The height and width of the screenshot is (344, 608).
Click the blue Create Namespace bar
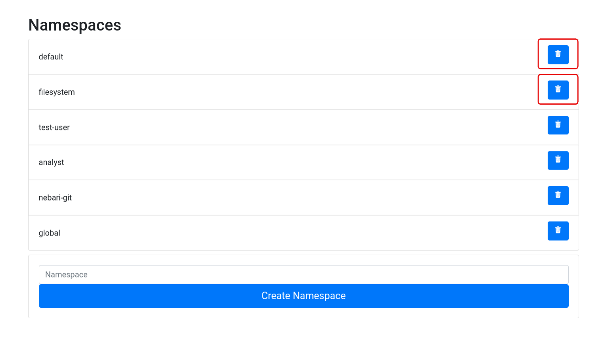click(303, 296)
